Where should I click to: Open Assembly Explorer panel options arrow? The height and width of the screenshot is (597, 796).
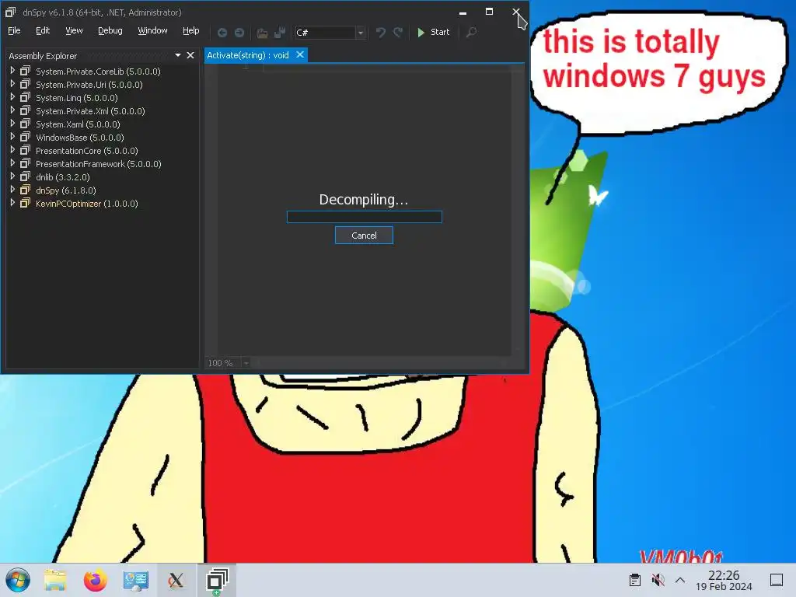178,55
